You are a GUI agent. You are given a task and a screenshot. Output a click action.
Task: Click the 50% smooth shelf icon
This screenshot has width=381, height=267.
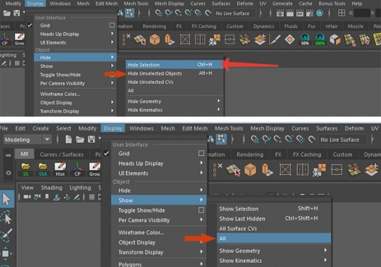click(x=305, y=39)
